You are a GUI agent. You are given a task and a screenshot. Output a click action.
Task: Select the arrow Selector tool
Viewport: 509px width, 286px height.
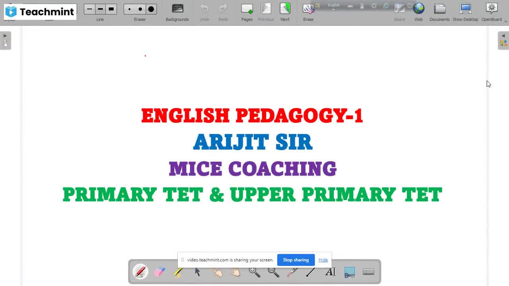point(197,272)
